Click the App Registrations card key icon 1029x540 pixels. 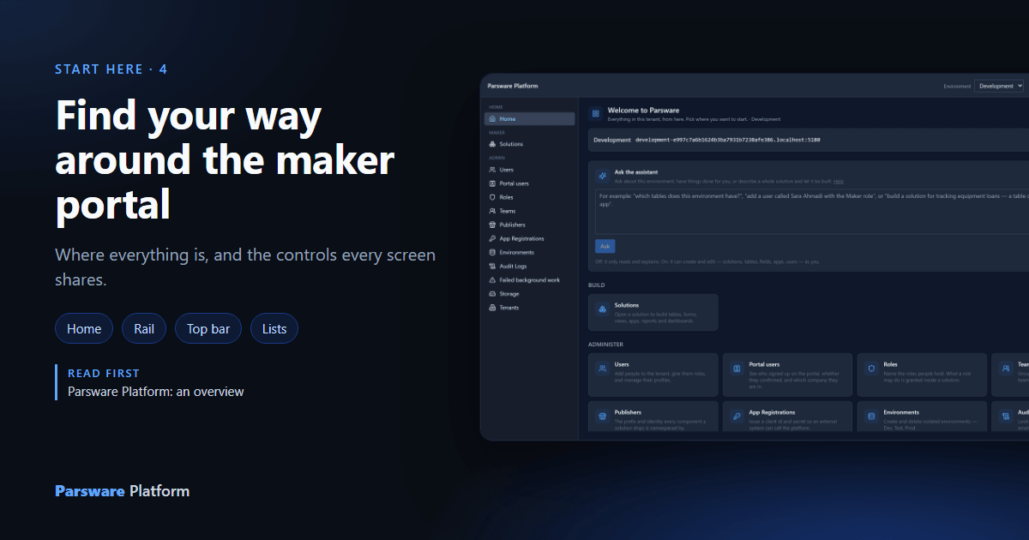click(737, 417)
